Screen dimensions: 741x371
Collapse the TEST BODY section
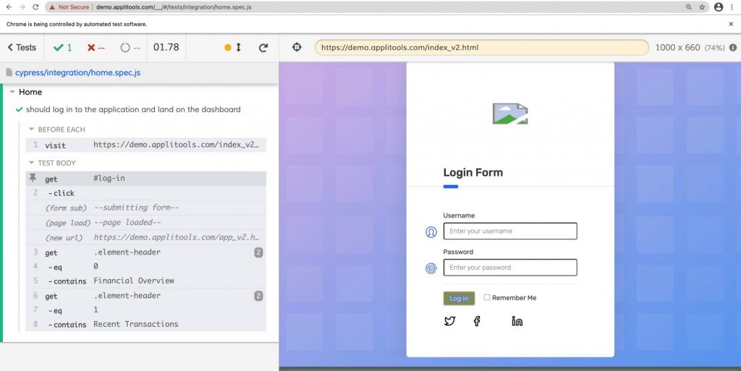pos(31,163)
